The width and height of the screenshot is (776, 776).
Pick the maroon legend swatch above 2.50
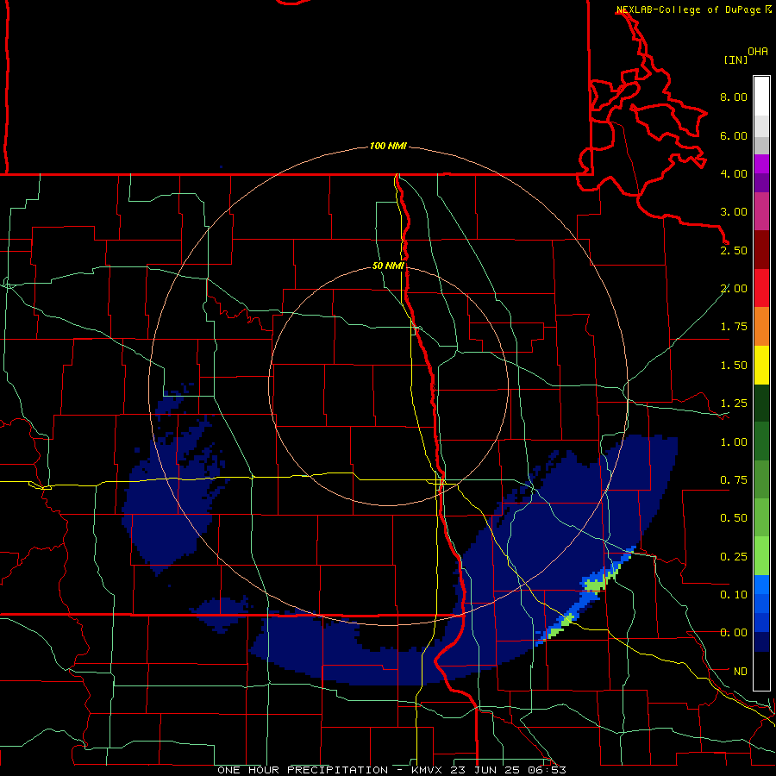761,250
